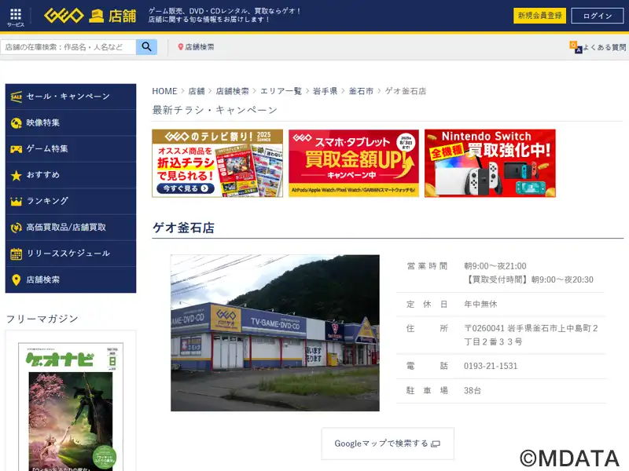
Task: Click the yellow pin icon in sidebar 店舗検索
Action: coord(16,280)
